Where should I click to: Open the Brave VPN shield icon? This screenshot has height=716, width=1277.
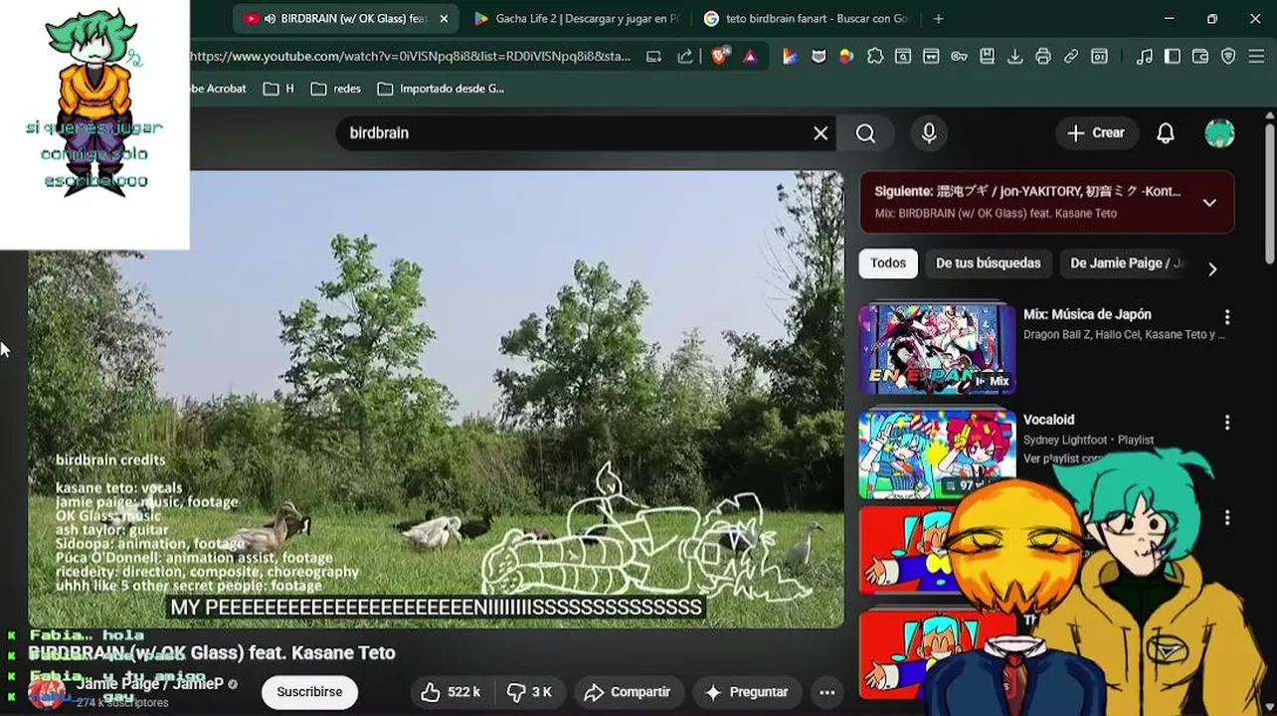pyautogui.click(x=1228, y=57)
